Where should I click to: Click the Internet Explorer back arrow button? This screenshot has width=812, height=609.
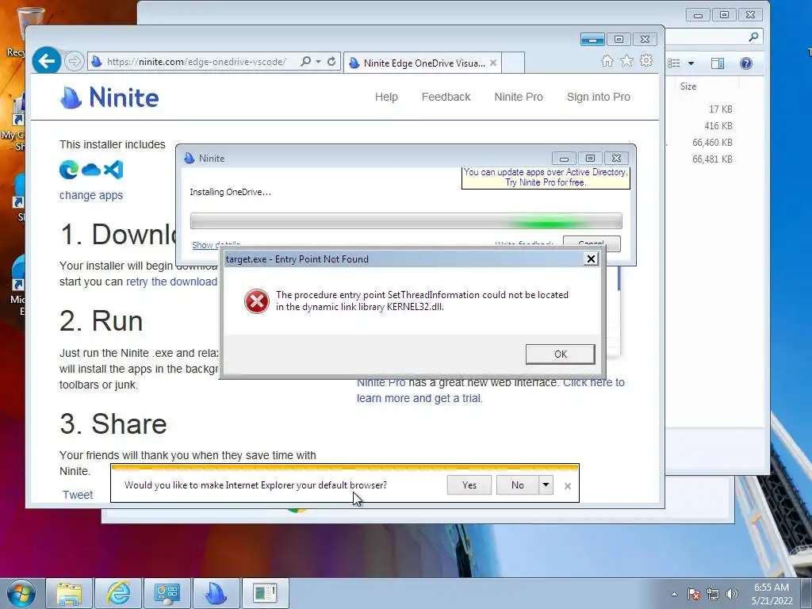[x=47, y=61]
